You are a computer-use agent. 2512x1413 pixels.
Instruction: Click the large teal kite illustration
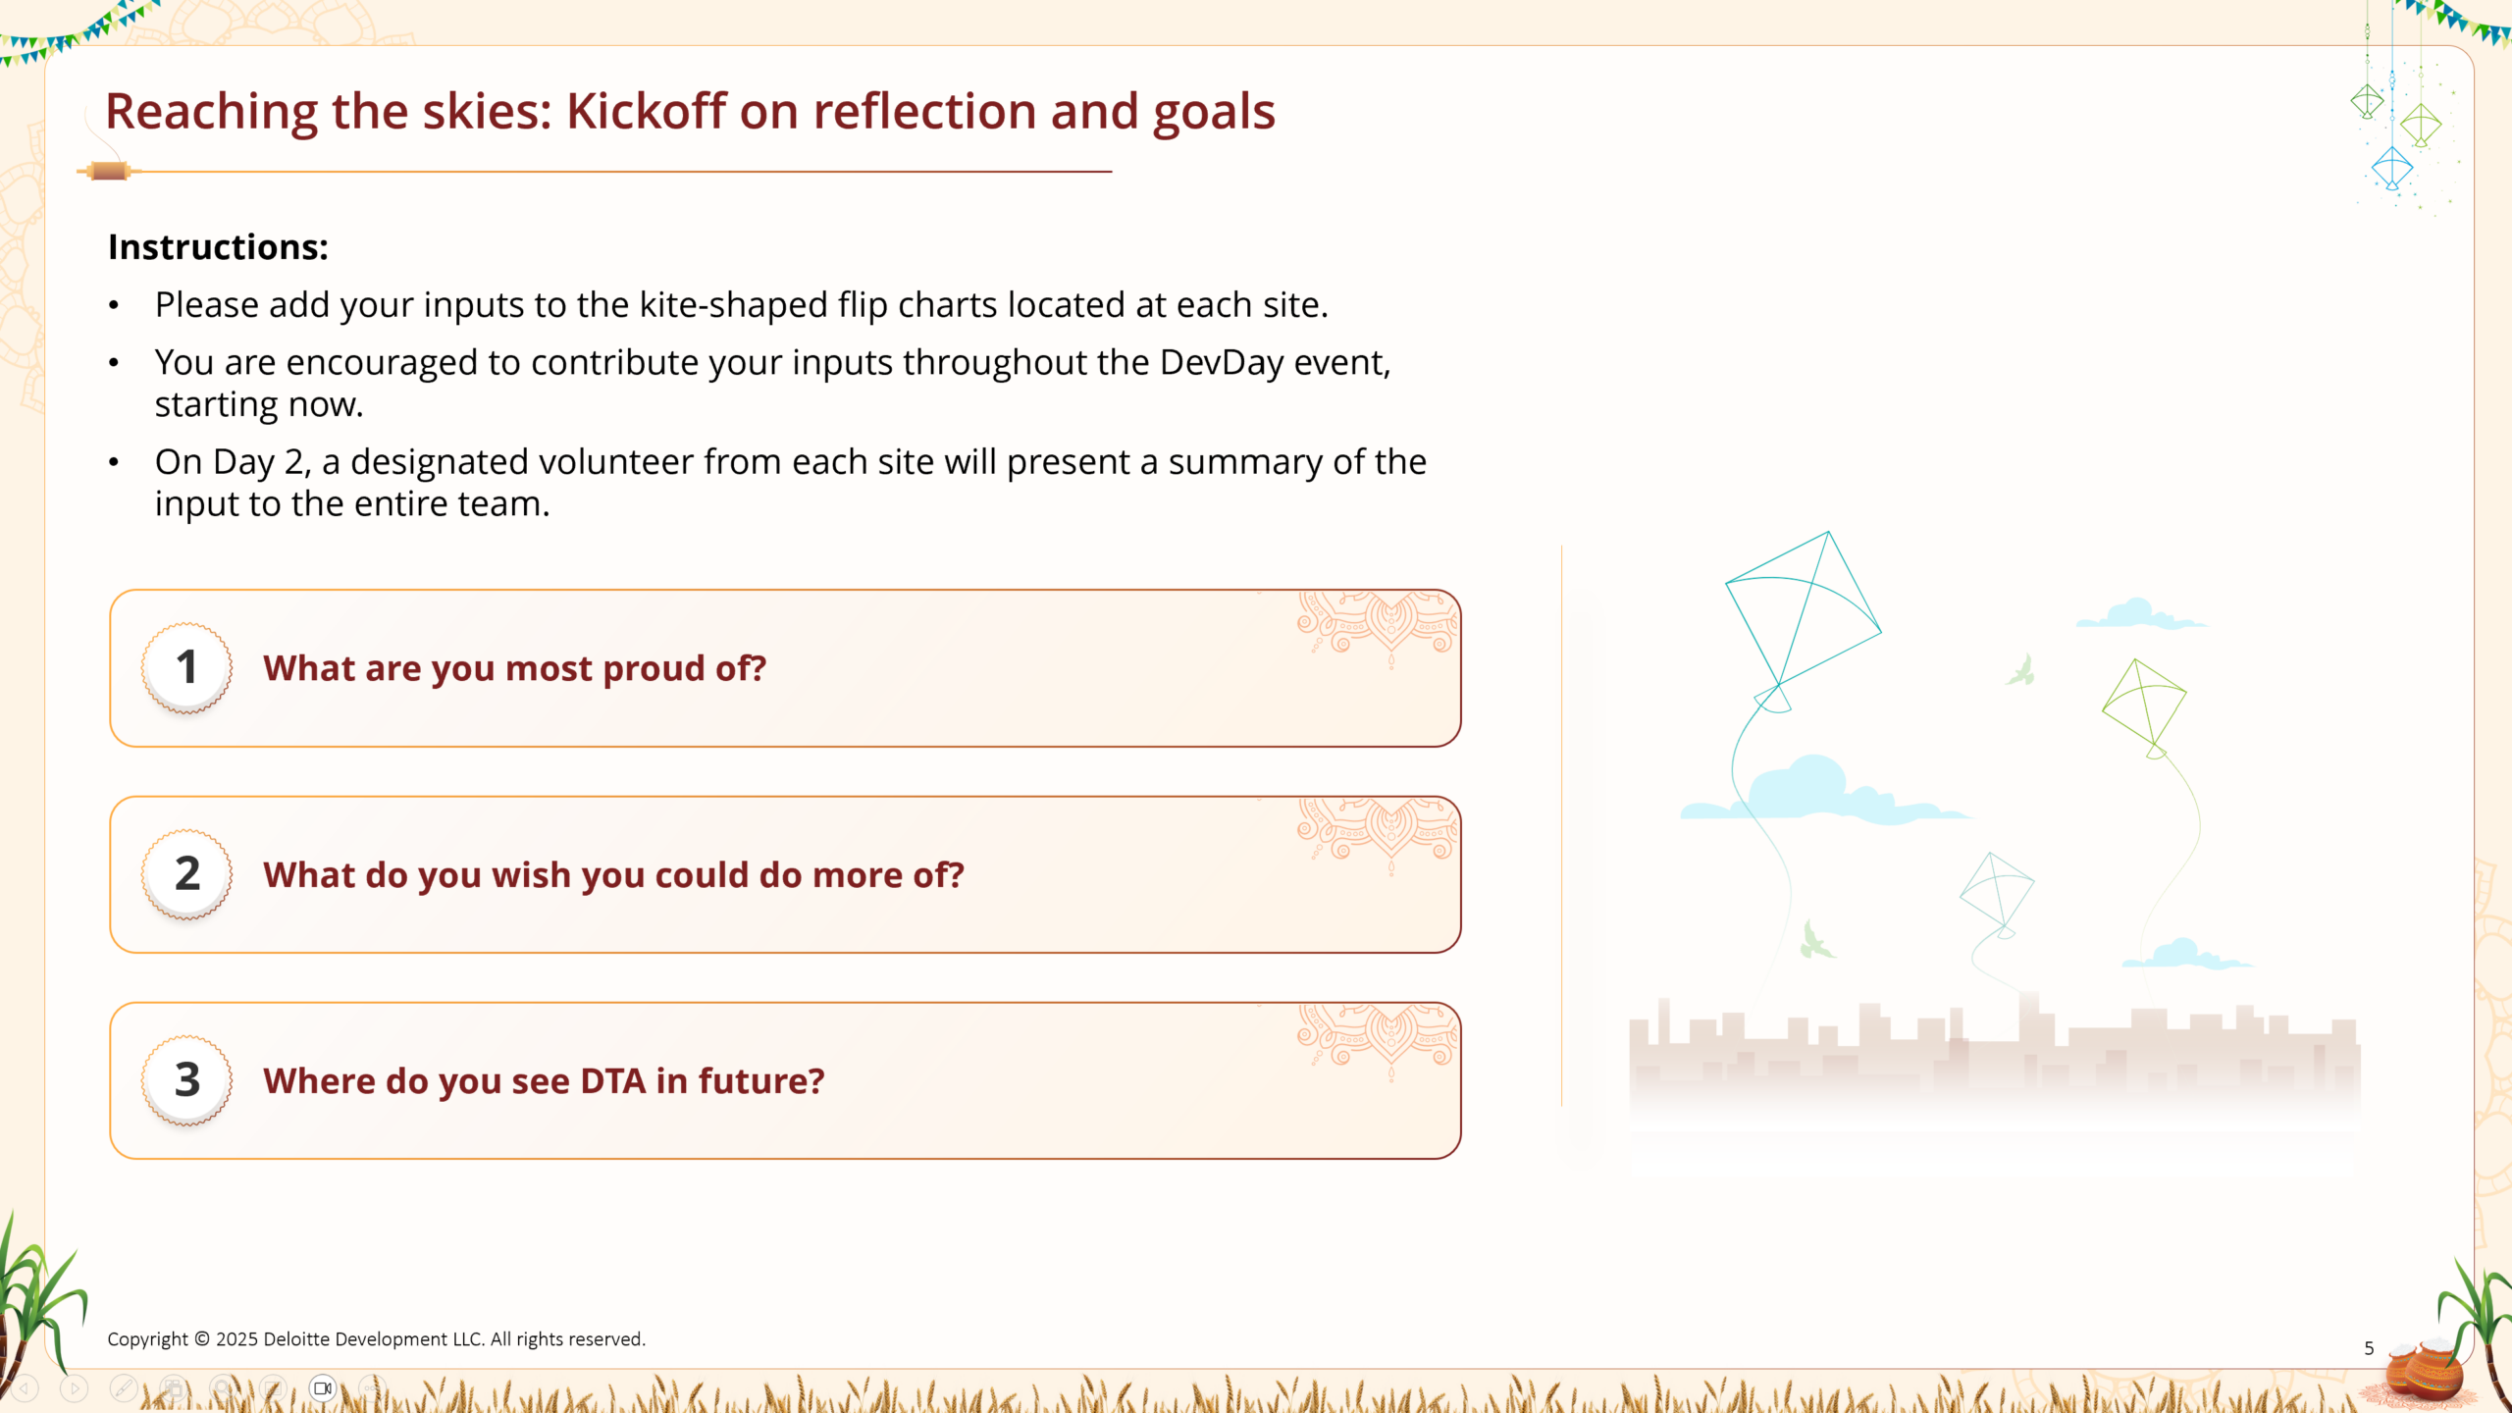coord(1804,613)
